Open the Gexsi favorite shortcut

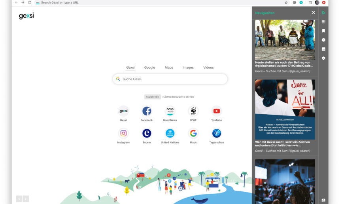(123, 111)
